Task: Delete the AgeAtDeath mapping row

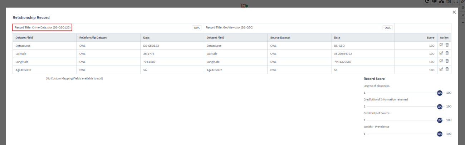Action: pos(447,70)
